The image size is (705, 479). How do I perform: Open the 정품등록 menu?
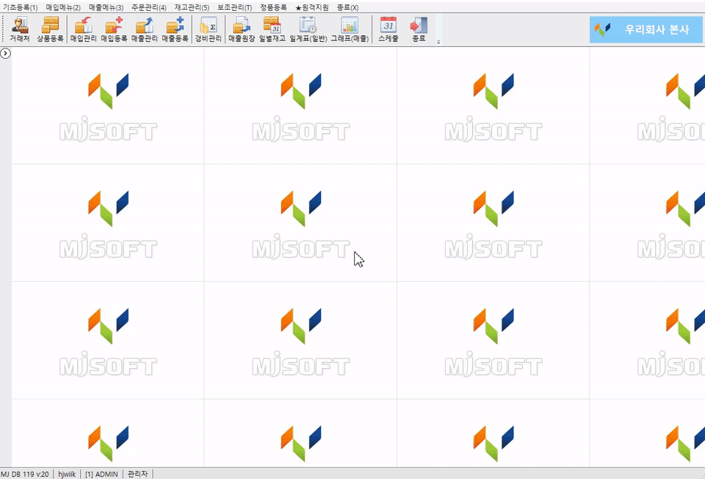click(x=273, y=7)
